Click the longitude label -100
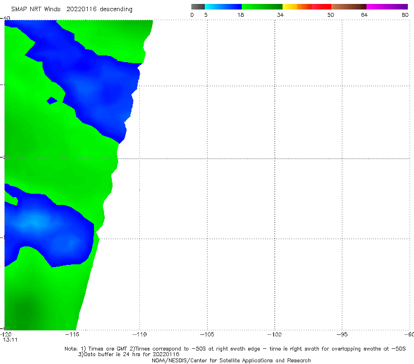 tap(275, 334)
